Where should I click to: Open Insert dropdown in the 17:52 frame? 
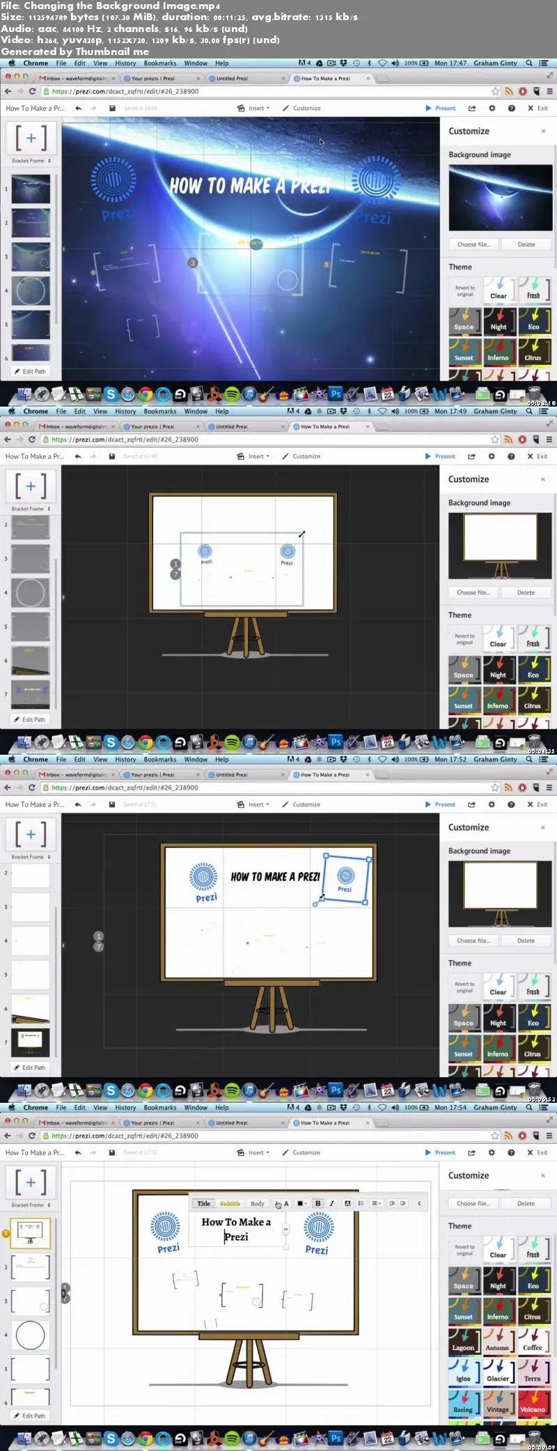tap(253, 804)
